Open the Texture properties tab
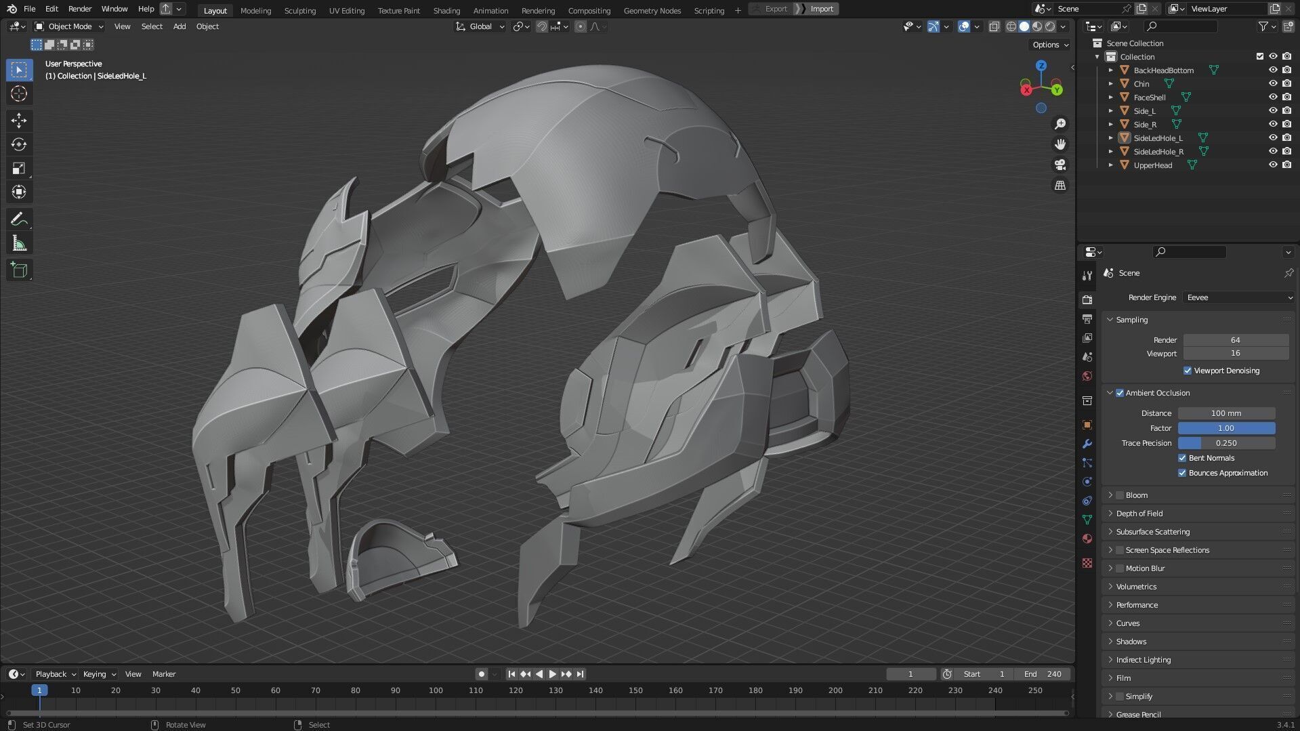Image resolution: width=1300 pixels, height=731 pixels. [1087, 563]
